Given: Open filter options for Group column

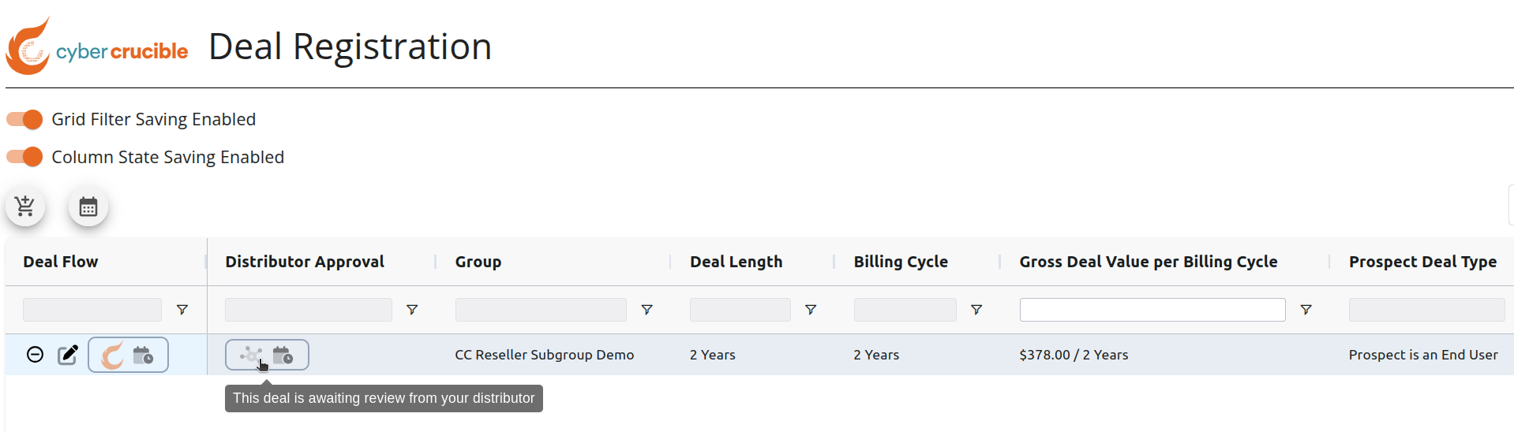Looking at the screenshot, I should [x=647, y=310].
